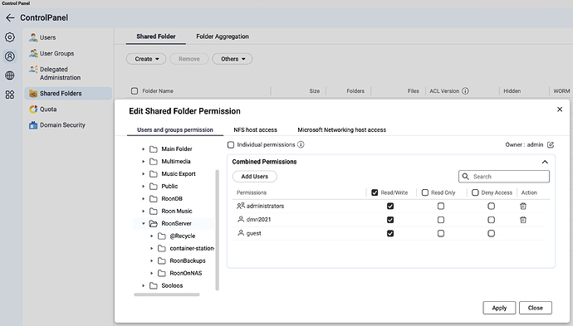Toggle the Individual permissions checkbox
Image resolution: width=573 pixels, height=326 pixels.
pos(231,145)
